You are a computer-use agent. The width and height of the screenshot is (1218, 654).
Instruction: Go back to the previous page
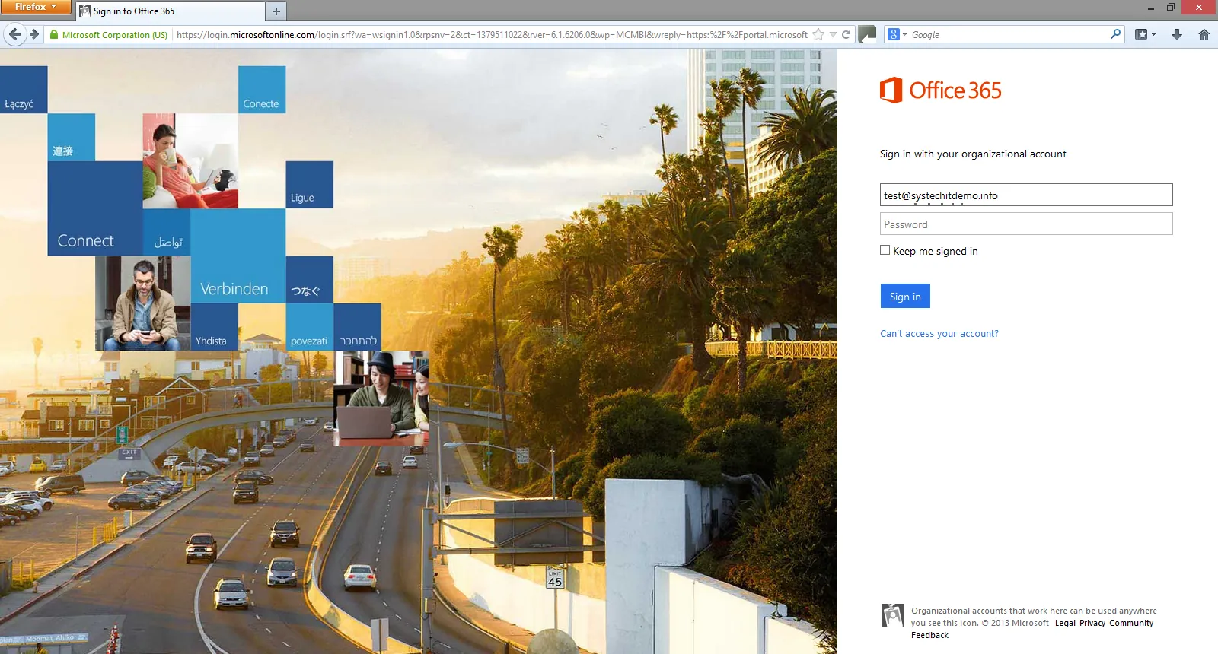[x=14, y=34]
